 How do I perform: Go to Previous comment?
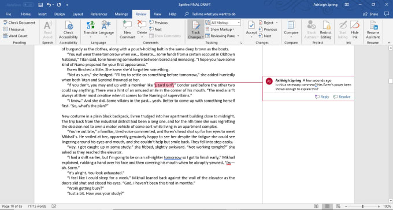pyautogui.click(x=158, y=23)
